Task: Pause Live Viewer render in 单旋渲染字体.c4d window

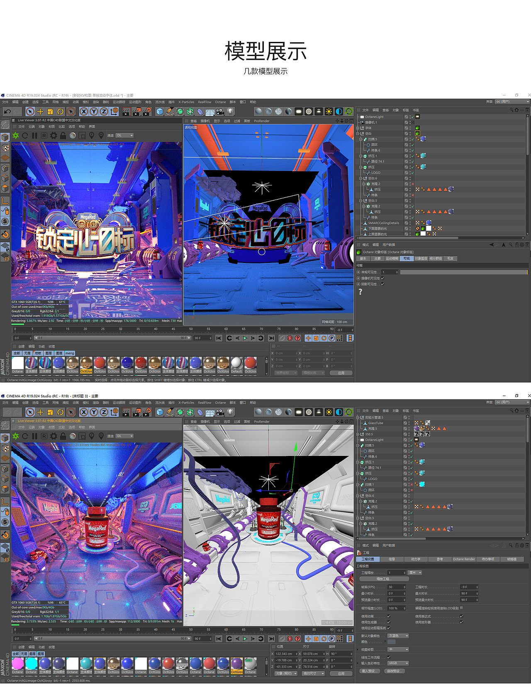Action: 34,136
